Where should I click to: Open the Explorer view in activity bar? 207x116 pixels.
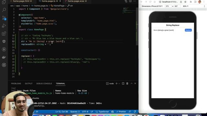[x=4, y=2]
